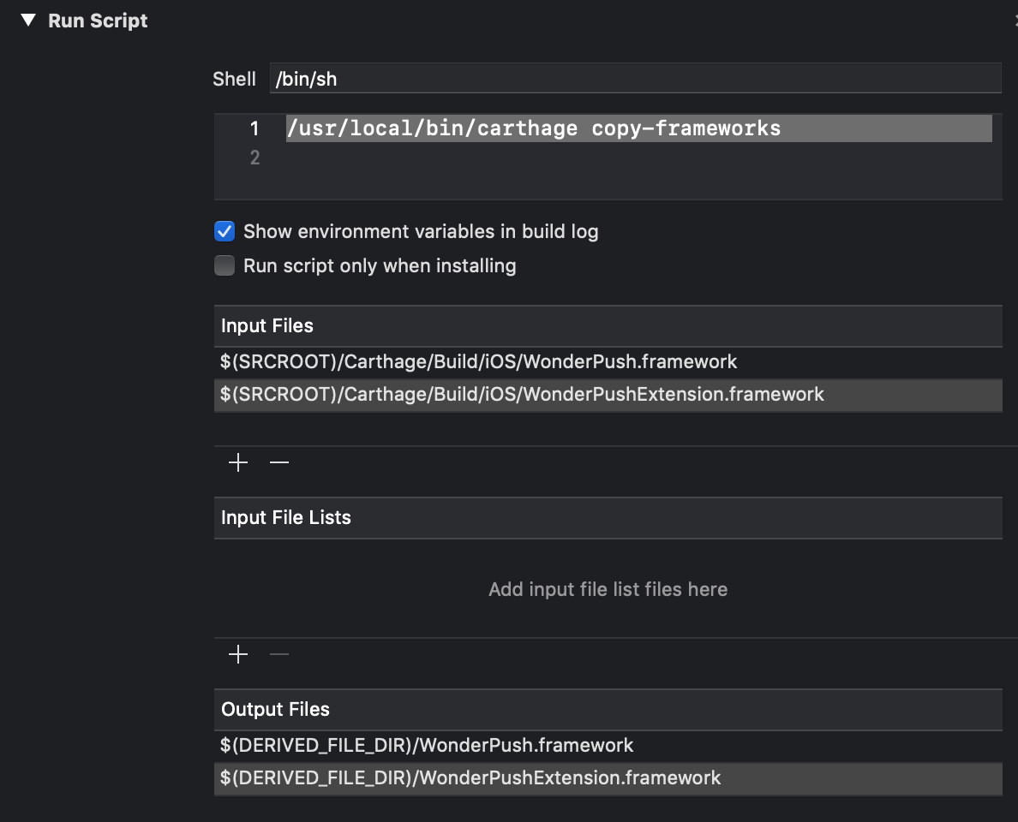Click the Input Files section header
This screenshot has width=1018, height=822.
click(x=608, y=325)
